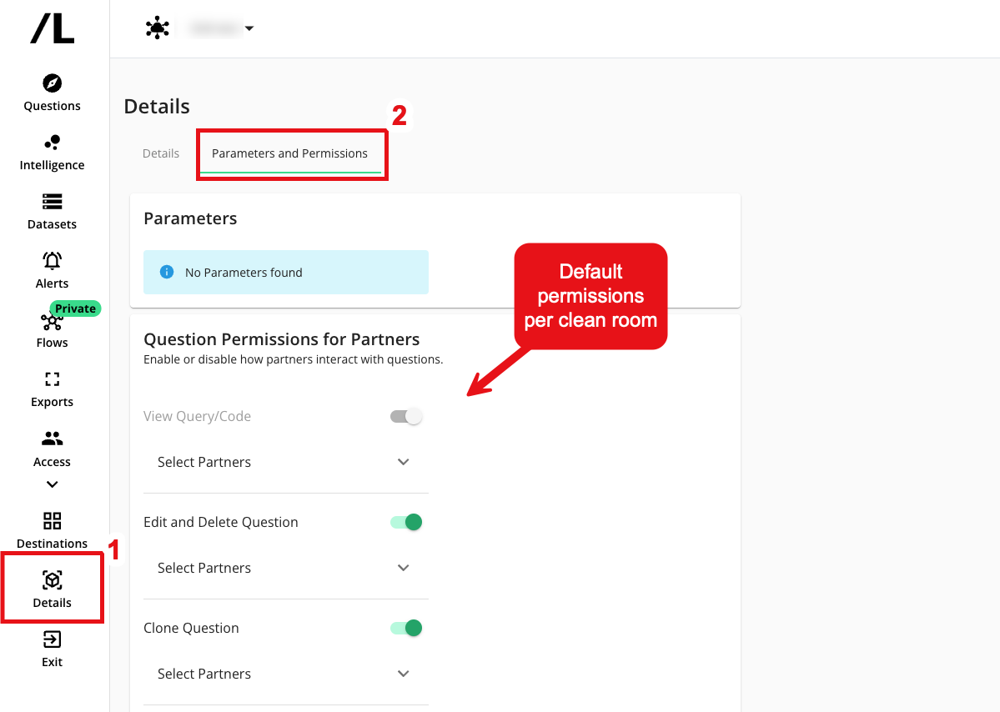Click the Exit icon in sidebar
The image size is (1000, 712).
coord(52,640)
